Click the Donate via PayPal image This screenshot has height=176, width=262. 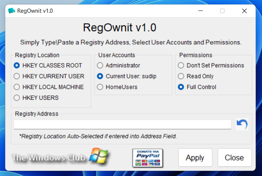click(148, 158)
